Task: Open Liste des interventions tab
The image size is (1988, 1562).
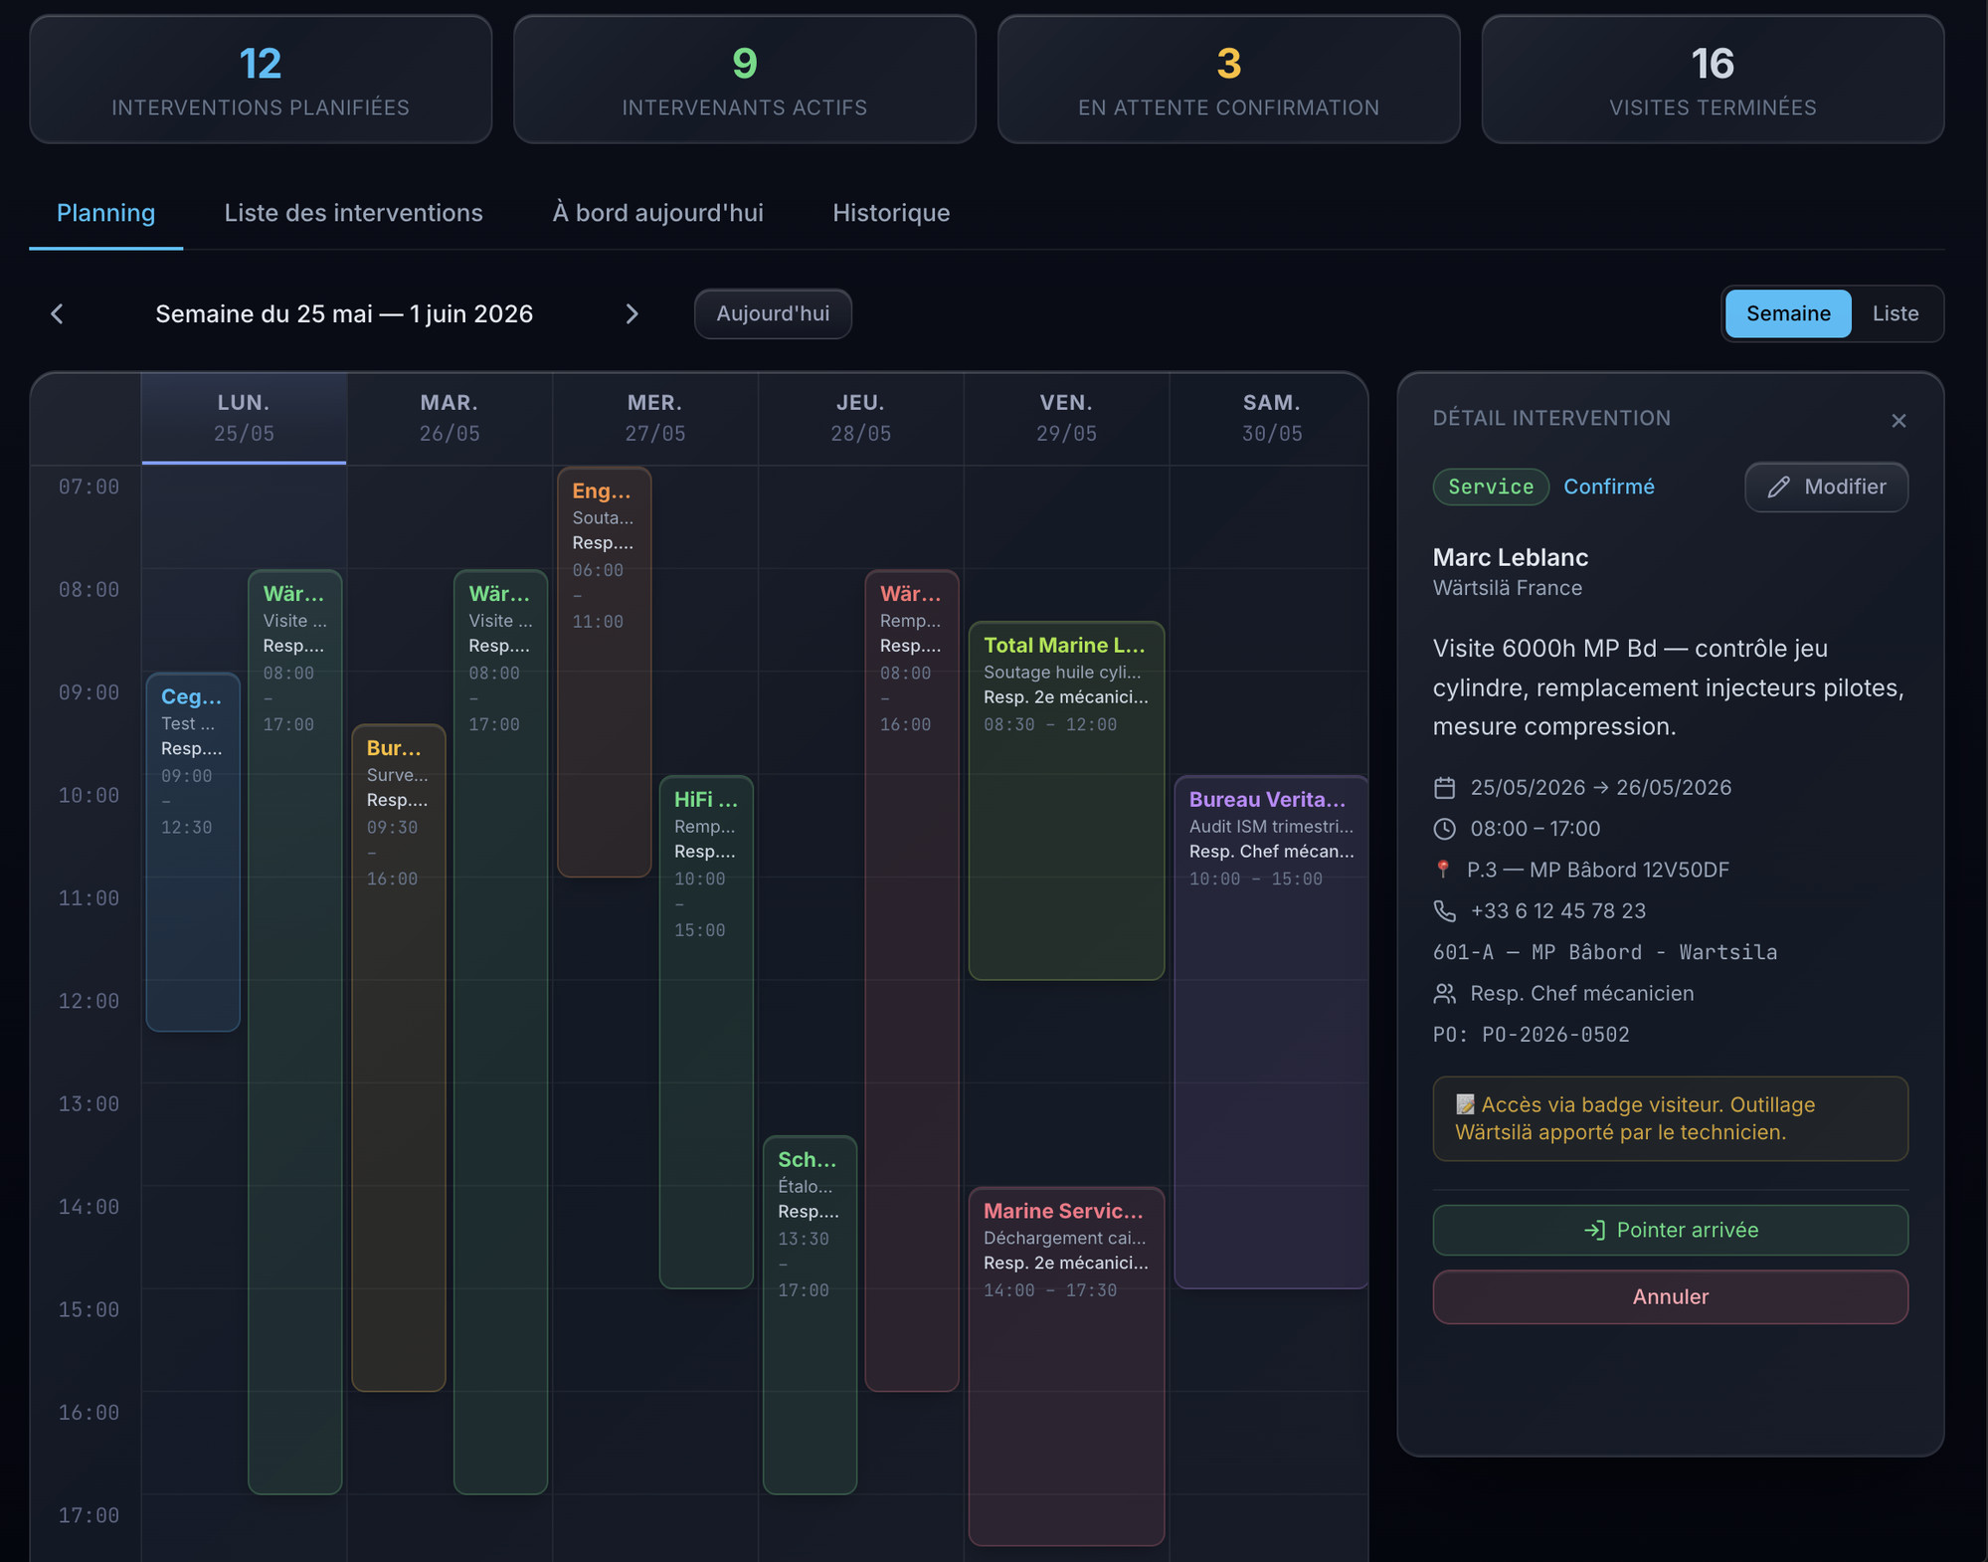Action: point(353,213)
